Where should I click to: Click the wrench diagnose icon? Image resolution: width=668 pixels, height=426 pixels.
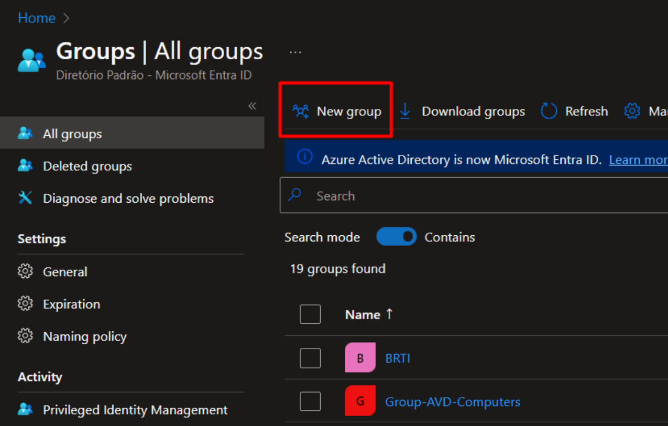click(25, 198)
